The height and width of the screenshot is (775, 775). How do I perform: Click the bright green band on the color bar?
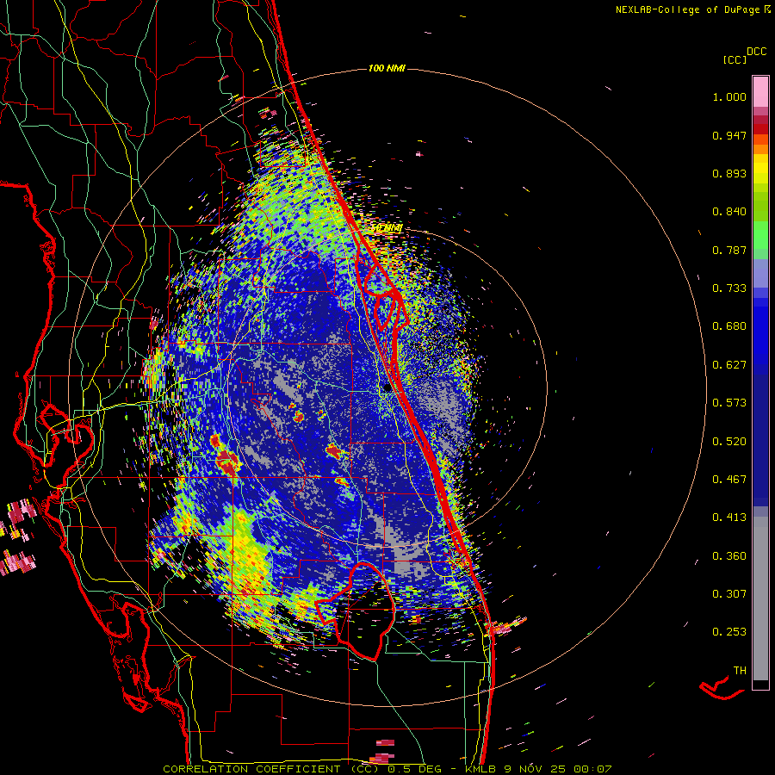760,235
